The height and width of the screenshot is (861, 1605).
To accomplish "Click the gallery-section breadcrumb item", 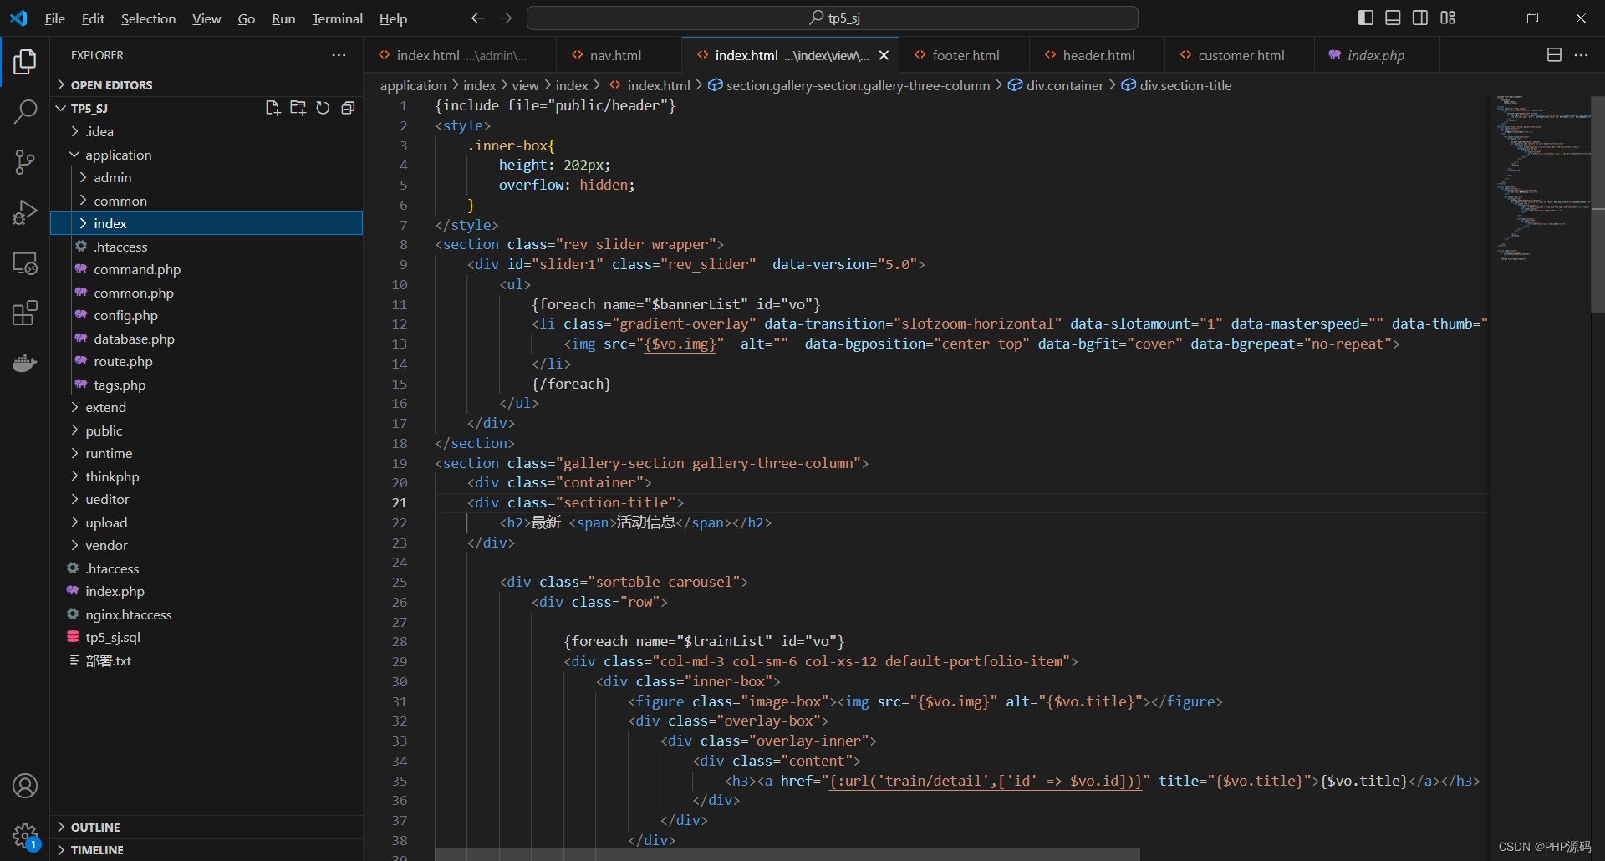I will click(x=848, y=85).
